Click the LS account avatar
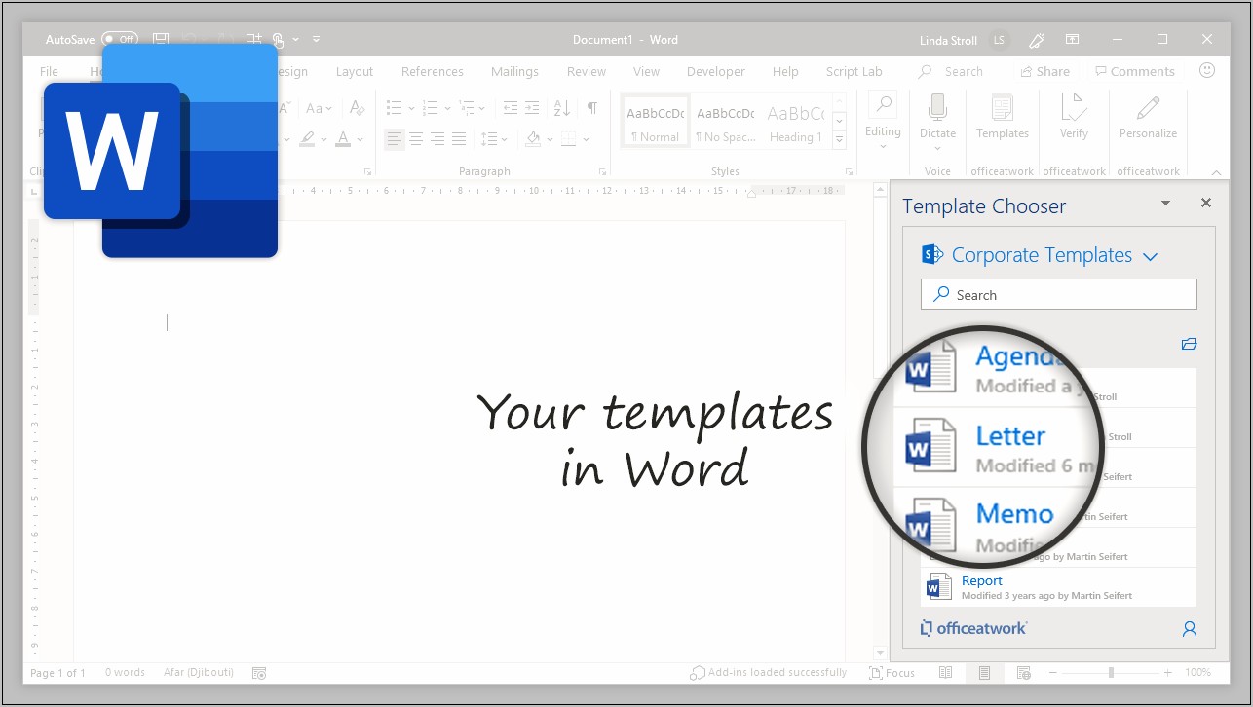The image size is (1253, 707). pos(998,40)
